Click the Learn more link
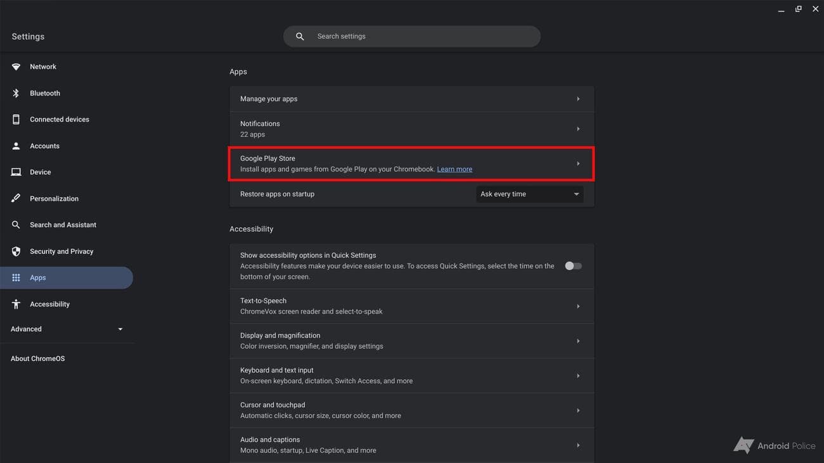The width and height of the screenshot is (824, 463). (454, 169)
